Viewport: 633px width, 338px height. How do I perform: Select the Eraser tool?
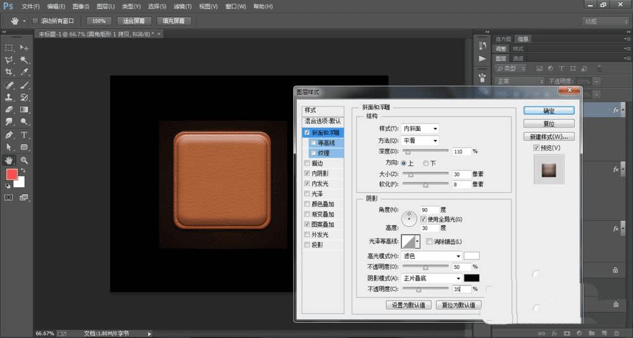tap(9, 110)
